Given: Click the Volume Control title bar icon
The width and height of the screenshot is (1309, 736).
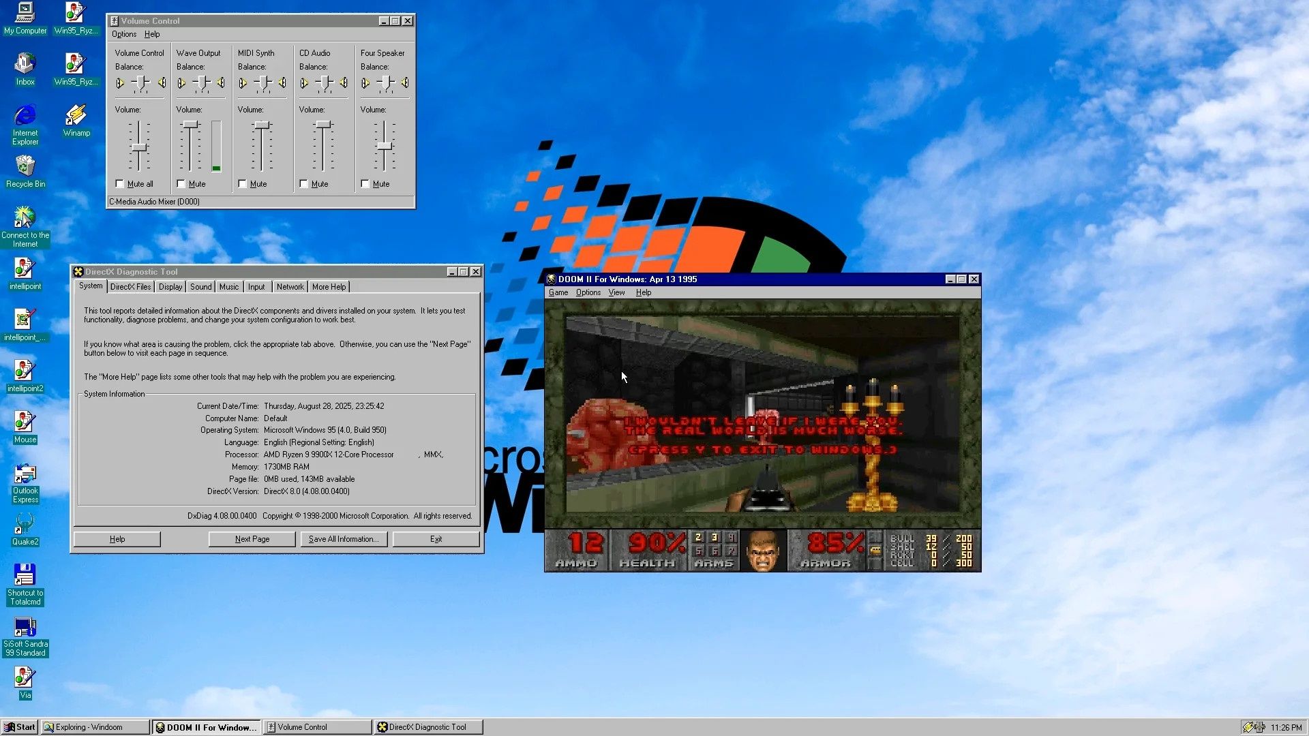Looking at the screenshot, I should click(115, 21).
